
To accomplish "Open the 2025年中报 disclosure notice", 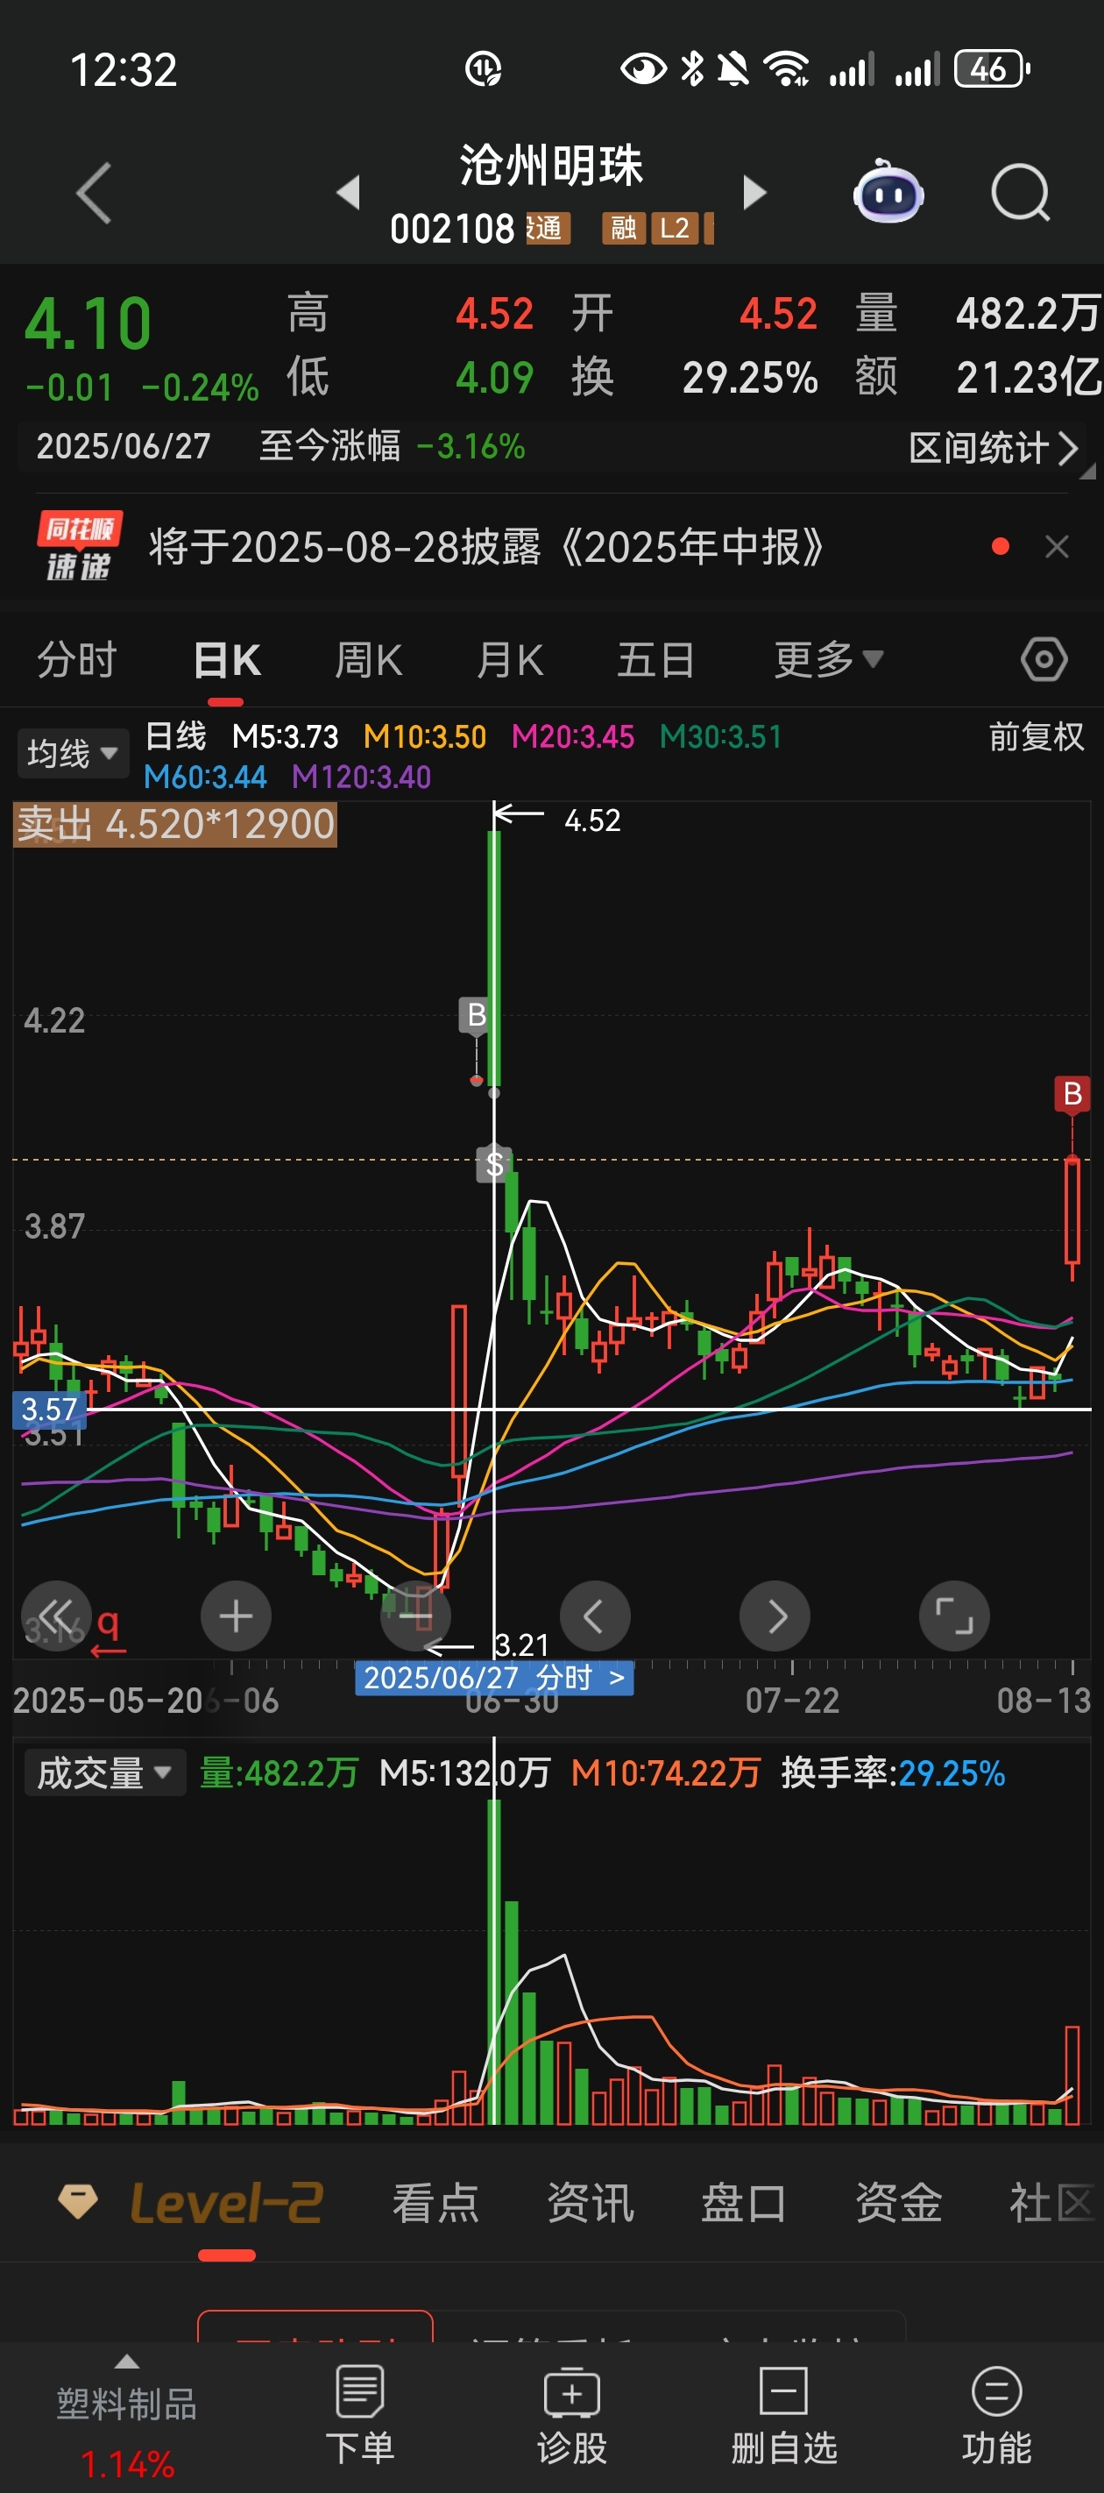I will pos(486,548).
